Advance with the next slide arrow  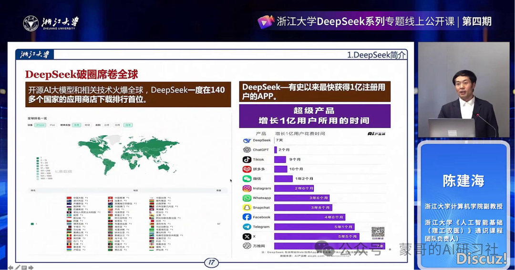[x=31, y=268]
